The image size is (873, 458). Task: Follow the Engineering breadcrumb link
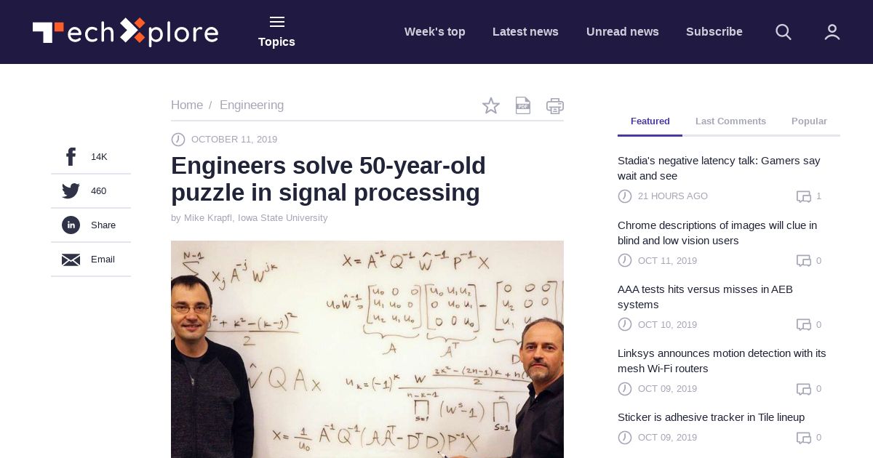(x=252, y=105)
